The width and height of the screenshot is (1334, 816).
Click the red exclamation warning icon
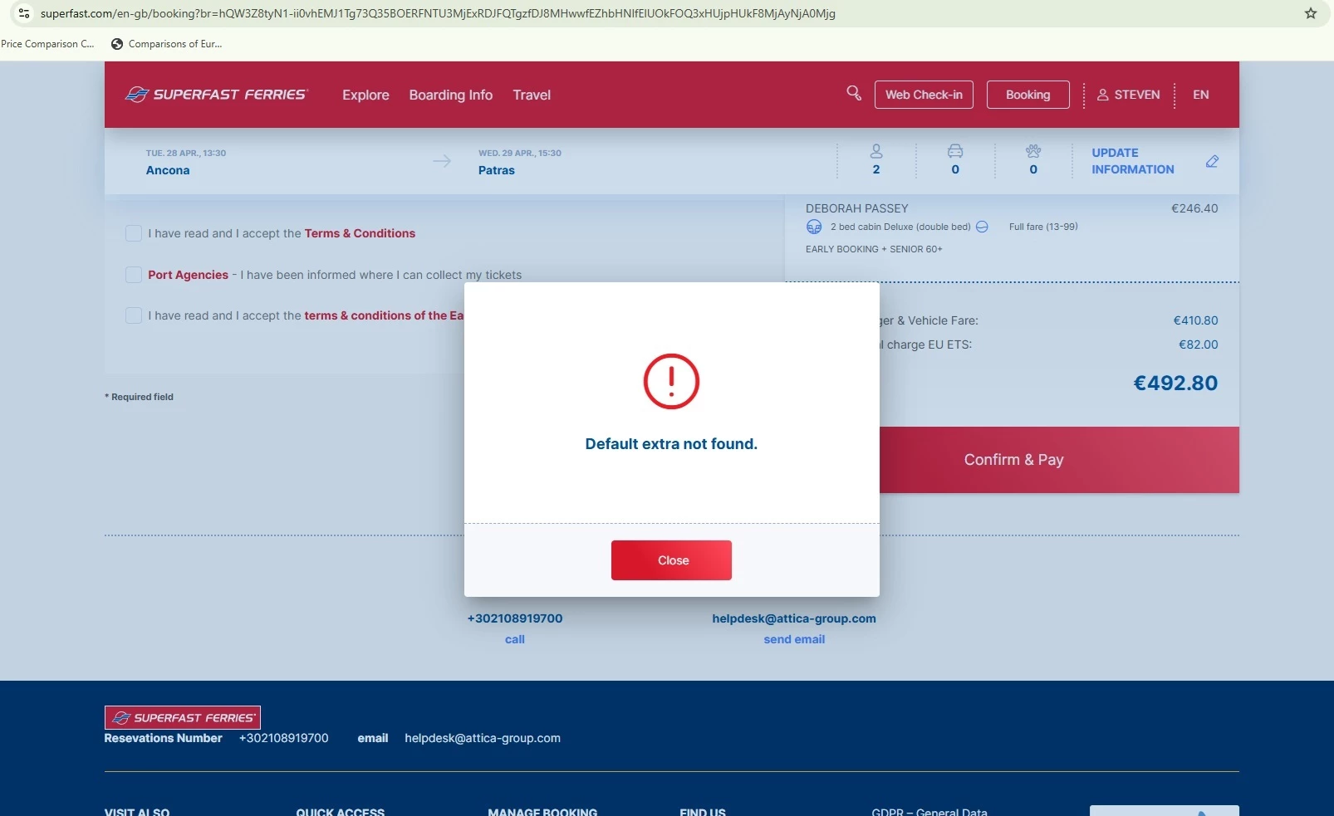pos(671,381)
